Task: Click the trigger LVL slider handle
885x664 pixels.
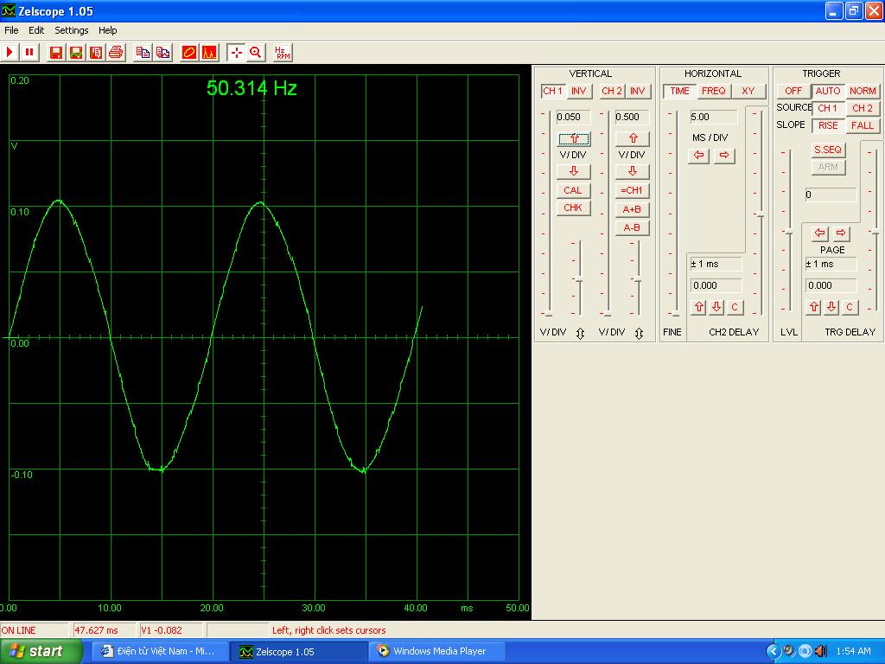Action: coord(788,232)
